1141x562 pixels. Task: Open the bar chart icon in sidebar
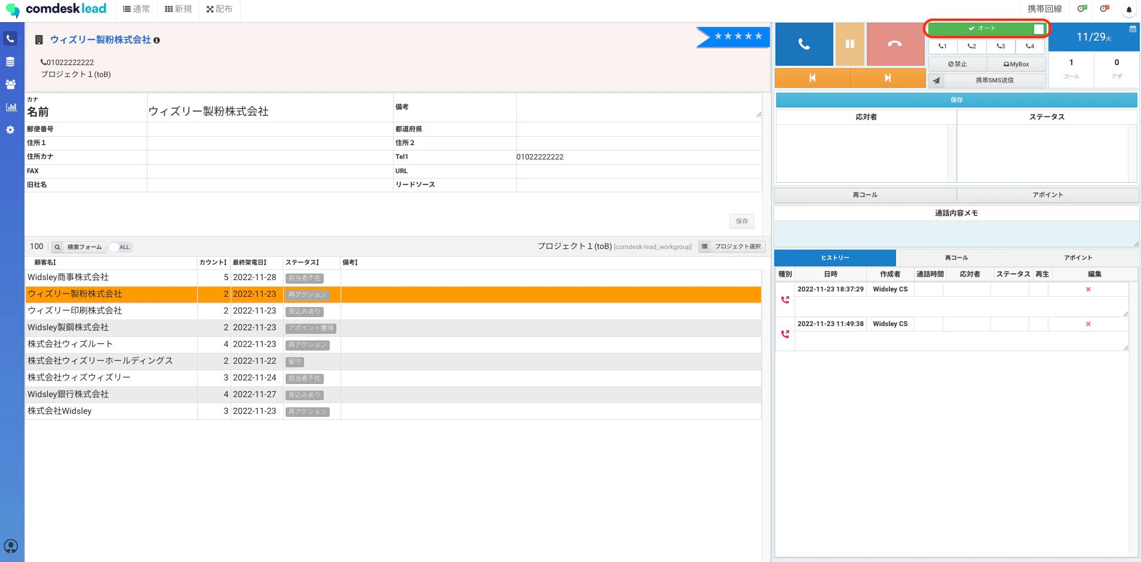[11, 107]
